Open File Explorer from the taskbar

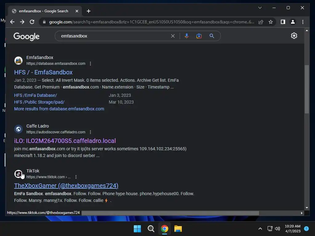pyautogui.click(x=178, y=229)
